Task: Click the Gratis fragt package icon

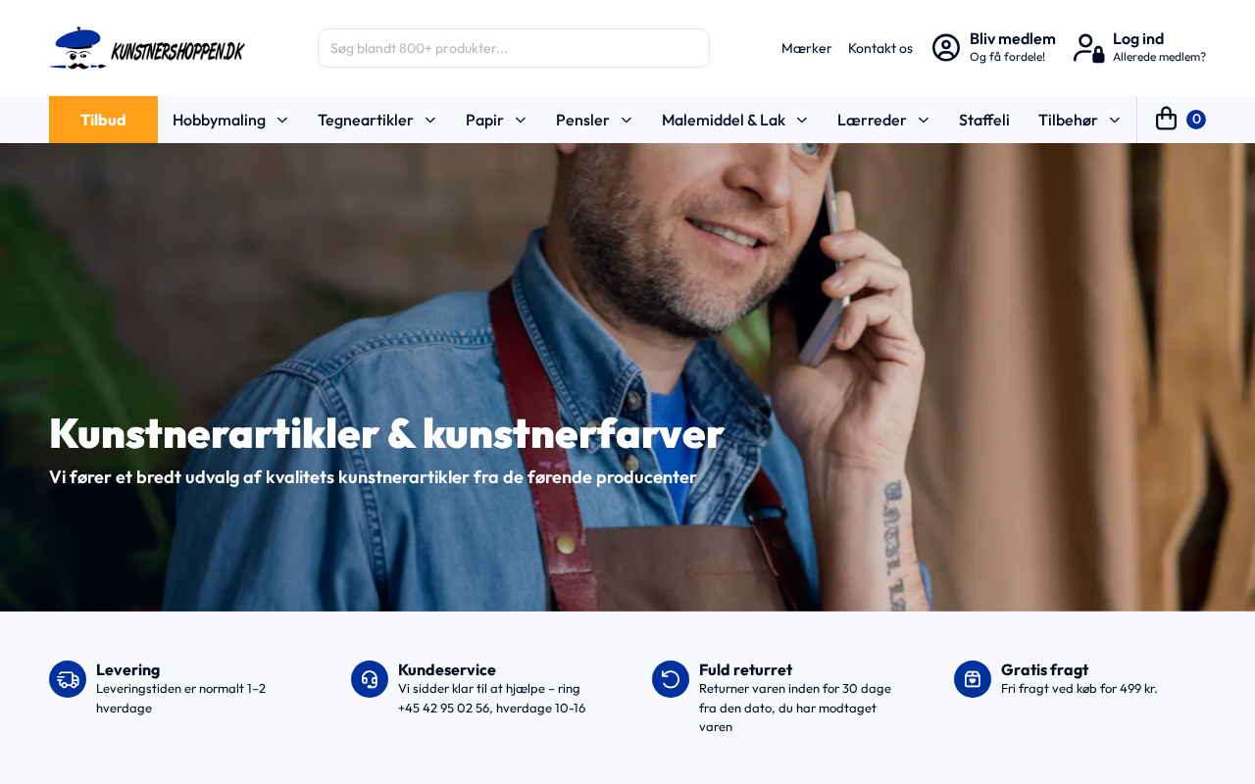Action: 973,679
